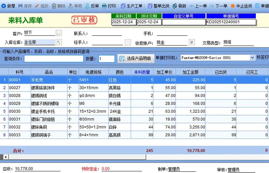Click the 数量 quantity input field
This screenshot has height=173, width=269.
tap(107, 59)
